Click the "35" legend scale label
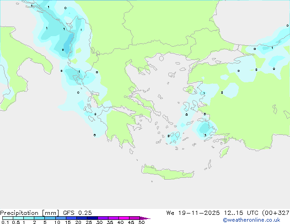The height and width of the screenshot is (224, 290). coord(110,222)
